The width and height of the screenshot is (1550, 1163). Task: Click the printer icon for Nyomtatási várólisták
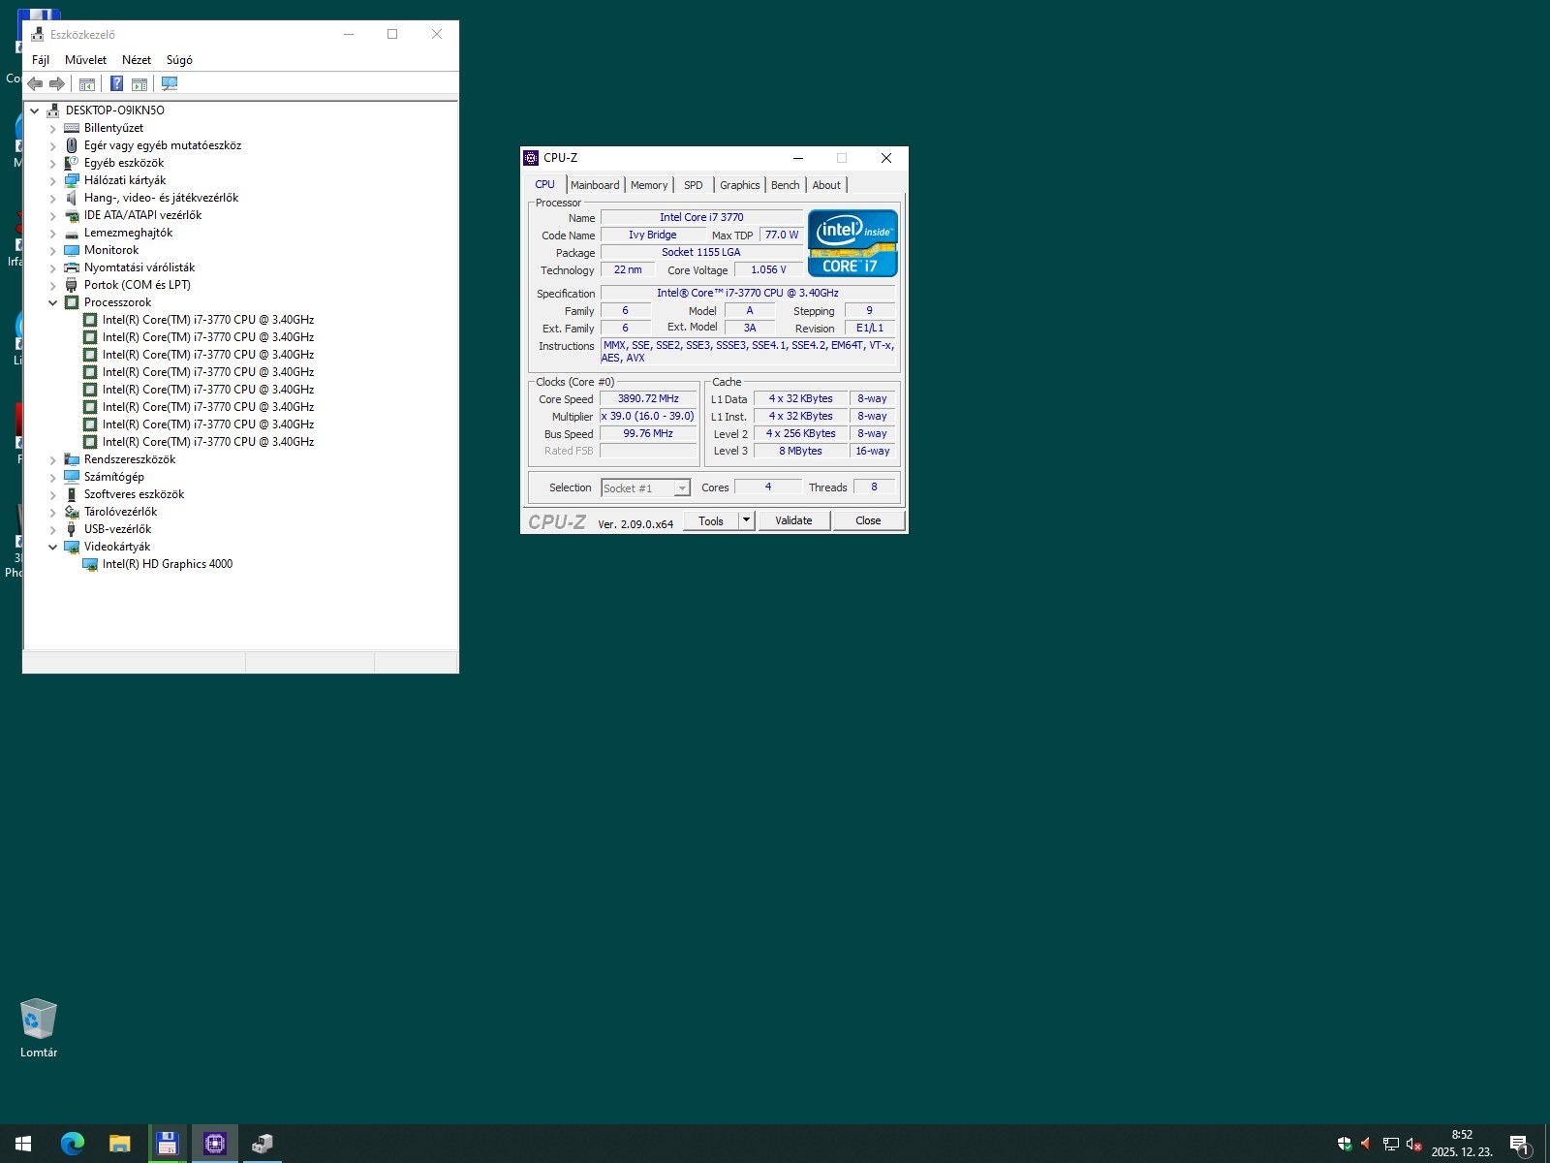(72, 267)
